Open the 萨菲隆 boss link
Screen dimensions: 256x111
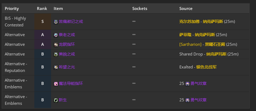[185, 35]
